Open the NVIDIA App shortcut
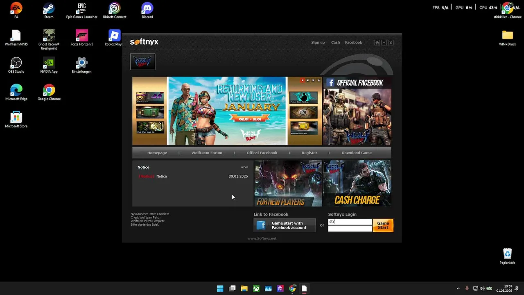524x295 pixels. pos(49,66)
